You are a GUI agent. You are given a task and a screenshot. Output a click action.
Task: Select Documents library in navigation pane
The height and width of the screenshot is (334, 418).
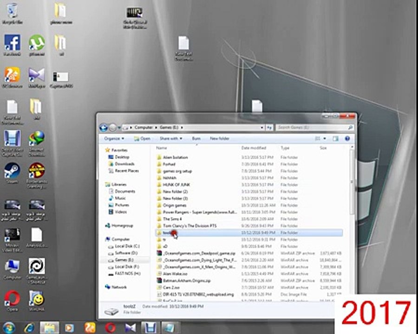click(122, 191)
